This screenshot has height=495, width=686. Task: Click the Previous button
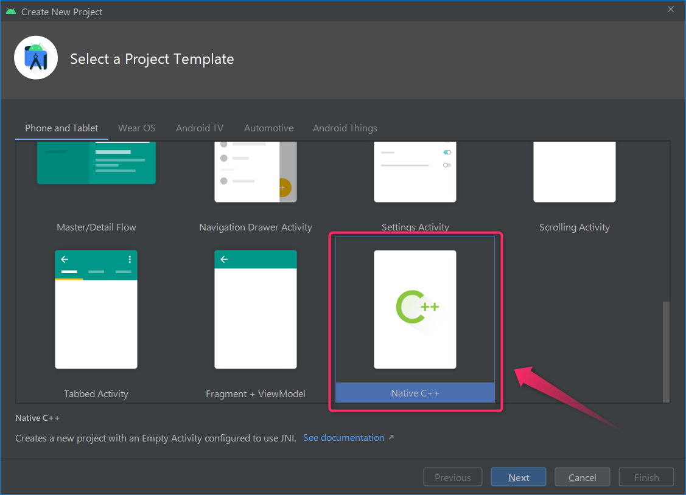(453, 477)
